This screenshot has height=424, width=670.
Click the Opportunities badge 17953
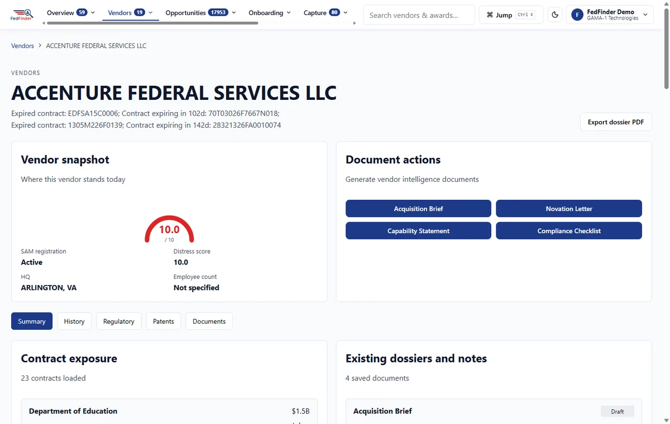tap(218, 12)
